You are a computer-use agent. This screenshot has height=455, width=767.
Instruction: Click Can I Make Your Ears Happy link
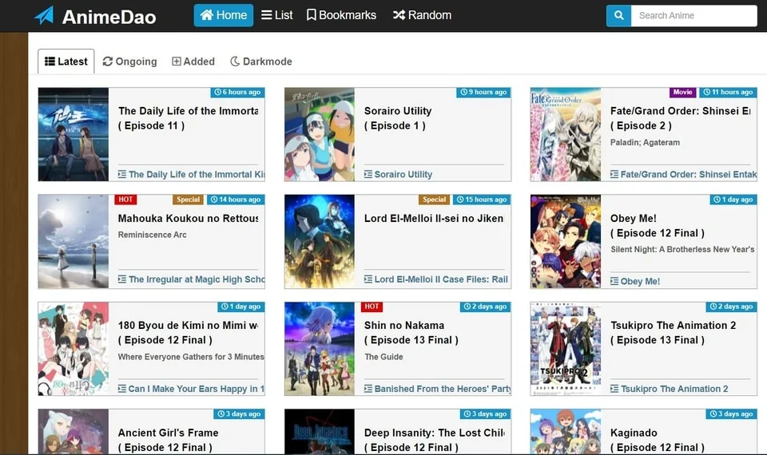(x=191, y=389)
